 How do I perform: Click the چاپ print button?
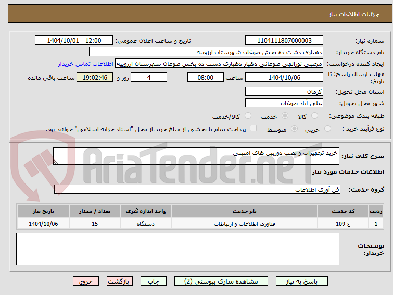pos(154,281)
